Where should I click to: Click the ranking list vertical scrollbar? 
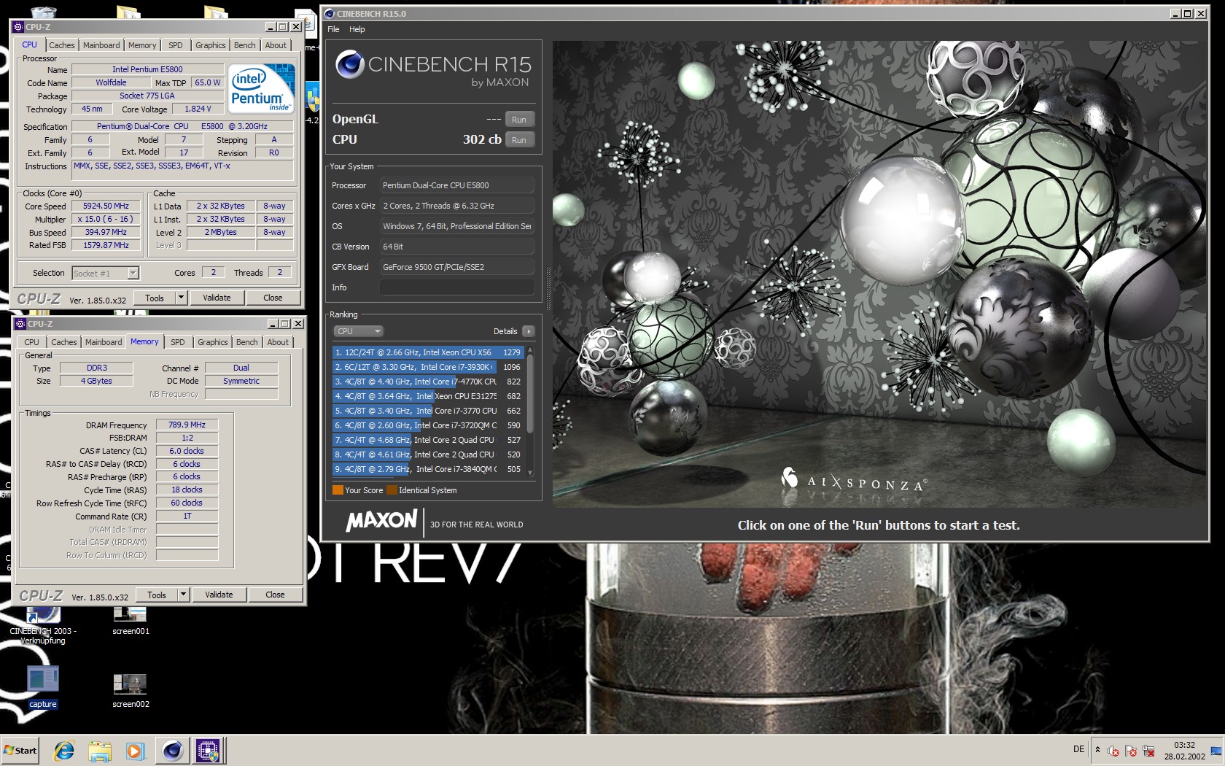click(x=530, y=411)
